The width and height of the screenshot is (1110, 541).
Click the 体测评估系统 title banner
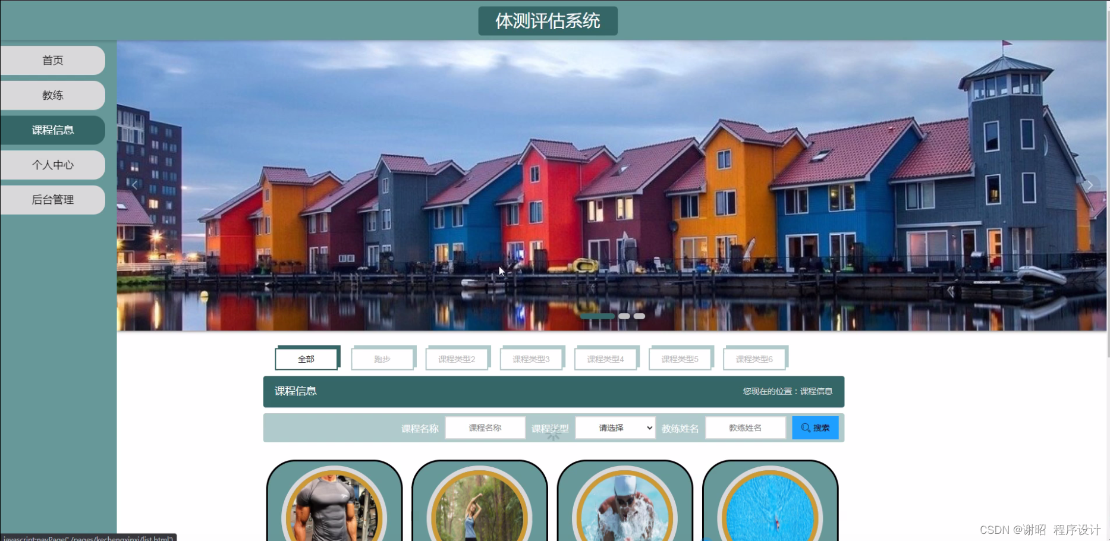point(548,21)
